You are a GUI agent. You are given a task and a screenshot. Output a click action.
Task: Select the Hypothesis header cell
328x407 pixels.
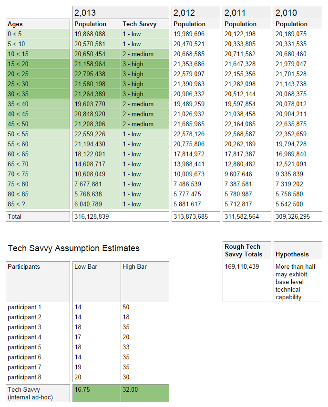tap(297, 254)
